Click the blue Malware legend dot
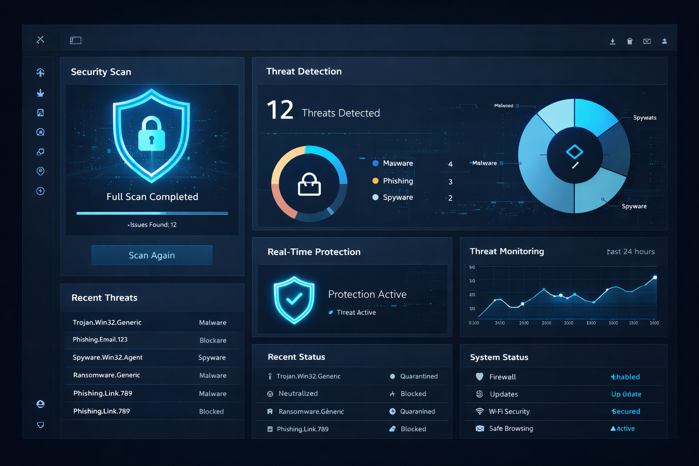Viewport: 699px width, 466px height. [375, 163]
